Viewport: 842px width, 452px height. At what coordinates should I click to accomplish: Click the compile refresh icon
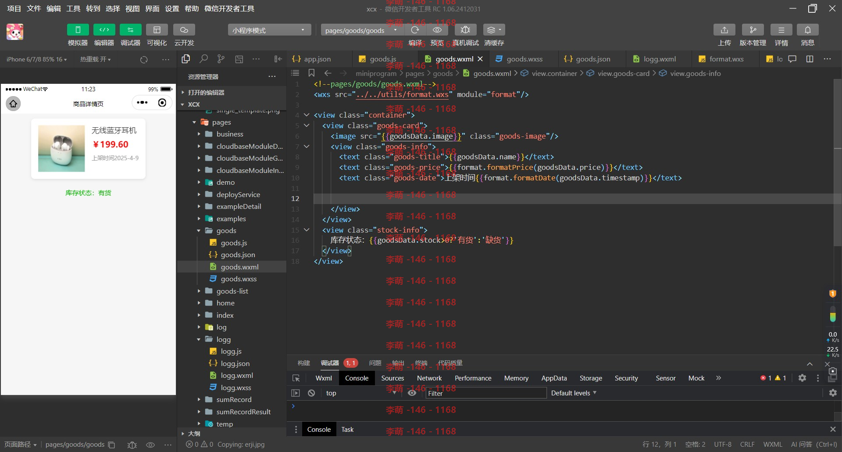(x=415, y=30)
